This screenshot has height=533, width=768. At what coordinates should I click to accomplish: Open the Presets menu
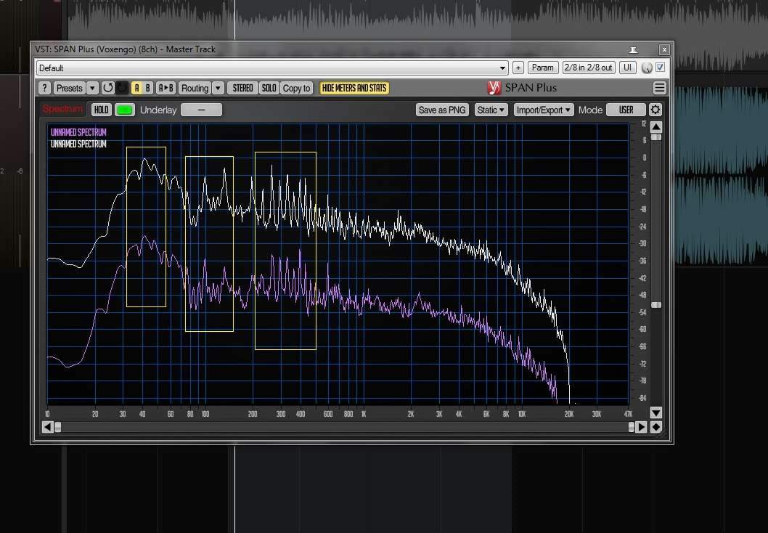tap(70, 88)
